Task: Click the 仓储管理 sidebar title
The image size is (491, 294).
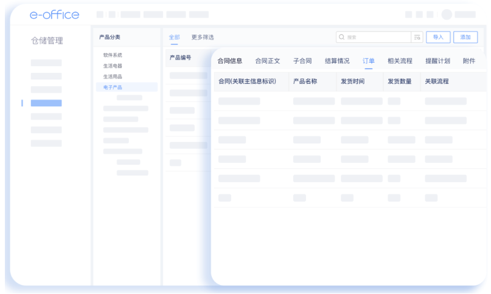Action: 47,41
